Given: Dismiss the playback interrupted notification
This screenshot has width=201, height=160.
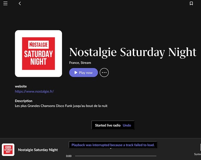Looking at the screenshot, I should (113, 145).
